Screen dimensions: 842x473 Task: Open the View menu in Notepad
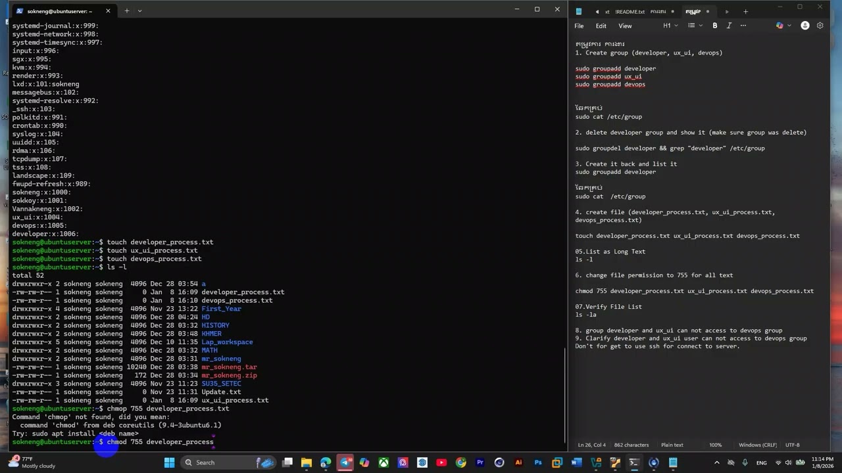(x=625, y=26)
